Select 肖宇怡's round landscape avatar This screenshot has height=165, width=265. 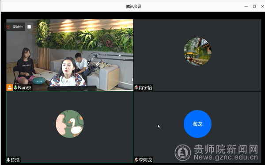[197, 51]
